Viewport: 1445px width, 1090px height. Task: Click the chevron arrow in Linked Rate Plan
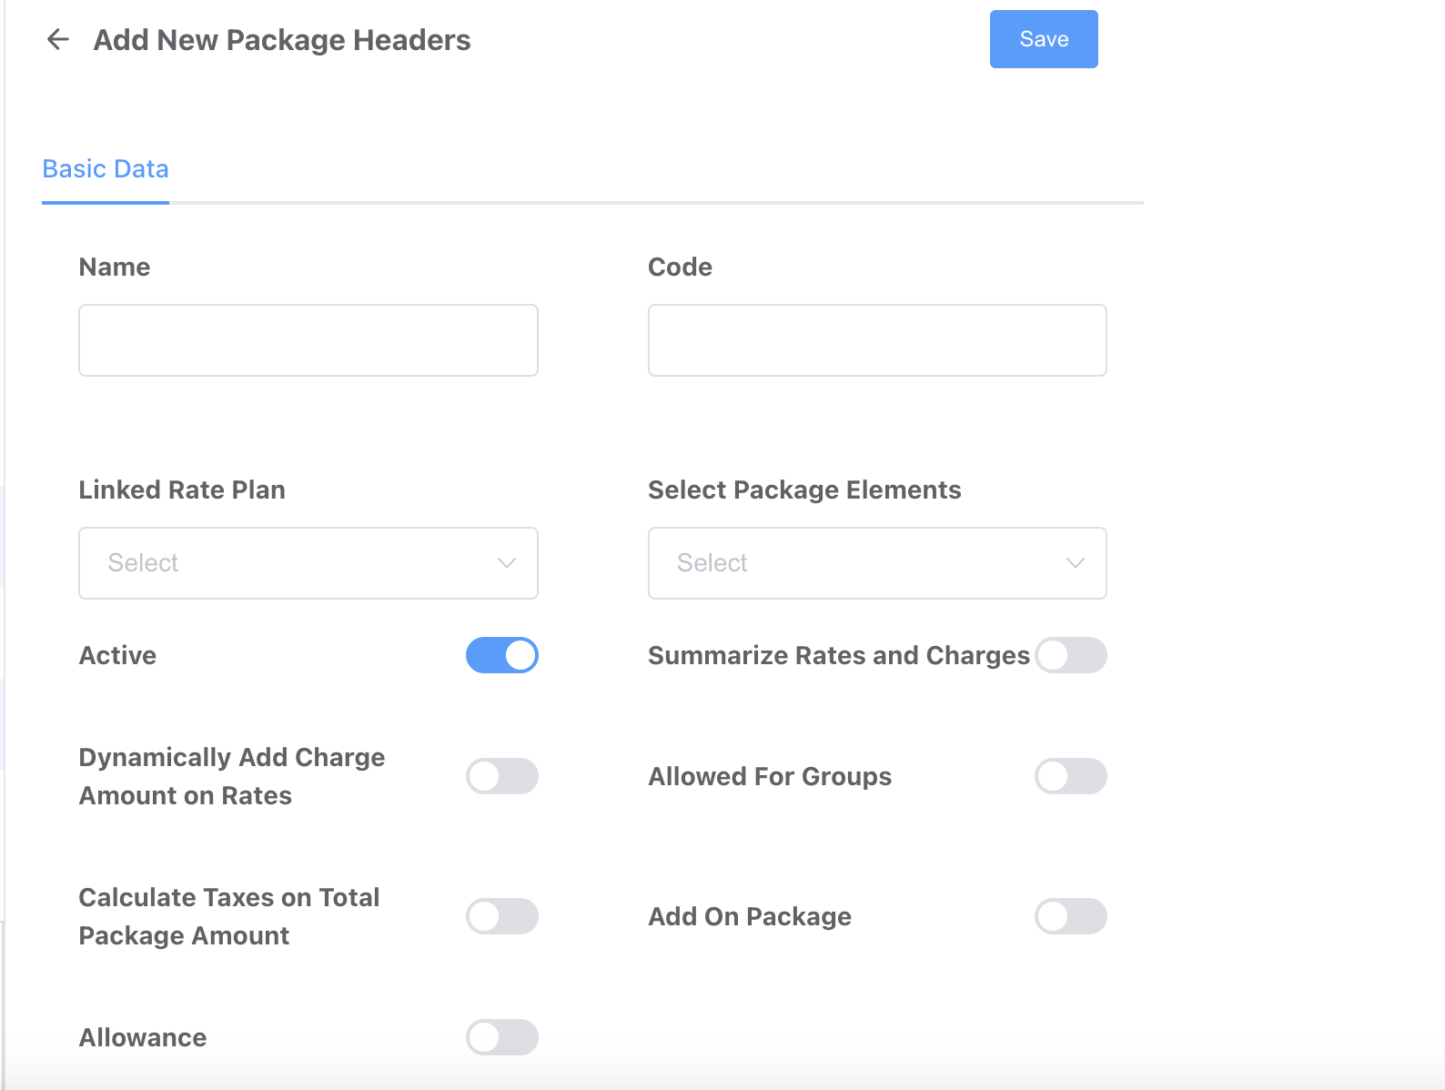point(507,563)
